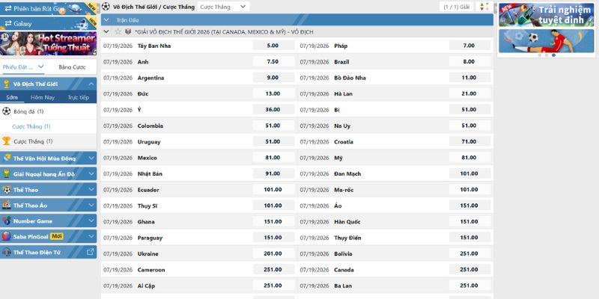
Task: Expand Giải Ngoại hạng Ấn Độ section
Action: 91,174
